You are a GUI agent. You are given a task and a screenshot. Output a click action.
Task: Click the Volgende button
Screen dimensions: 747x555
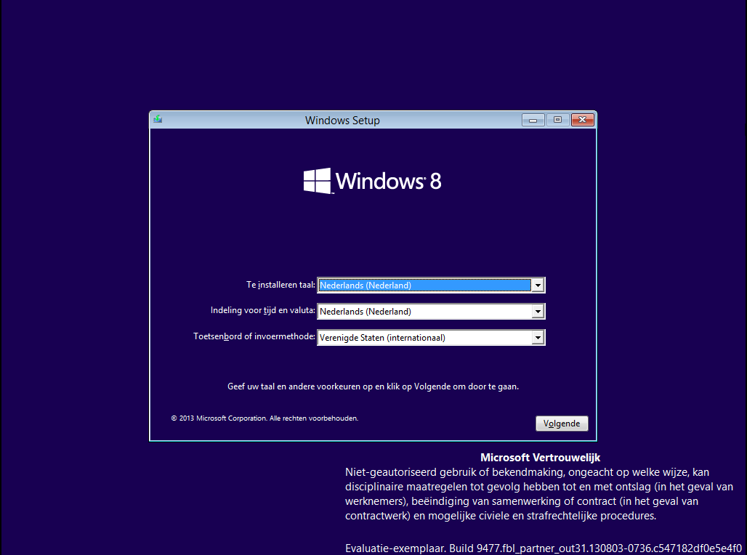(x=562, y=424)
